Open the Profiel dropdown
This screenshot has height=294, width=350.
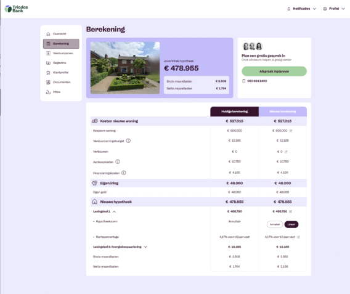pos(334,9)
